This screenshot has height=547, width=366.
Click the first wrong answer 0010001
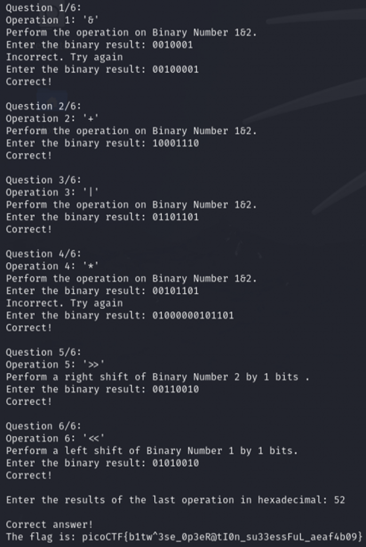coord(172,44)
